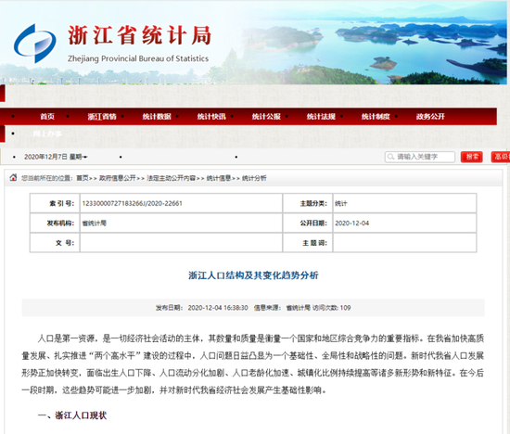Open the 统计公报 menu item
This screenshot has height=434, width=510.
pyautogui.click(x=266, y=117)
